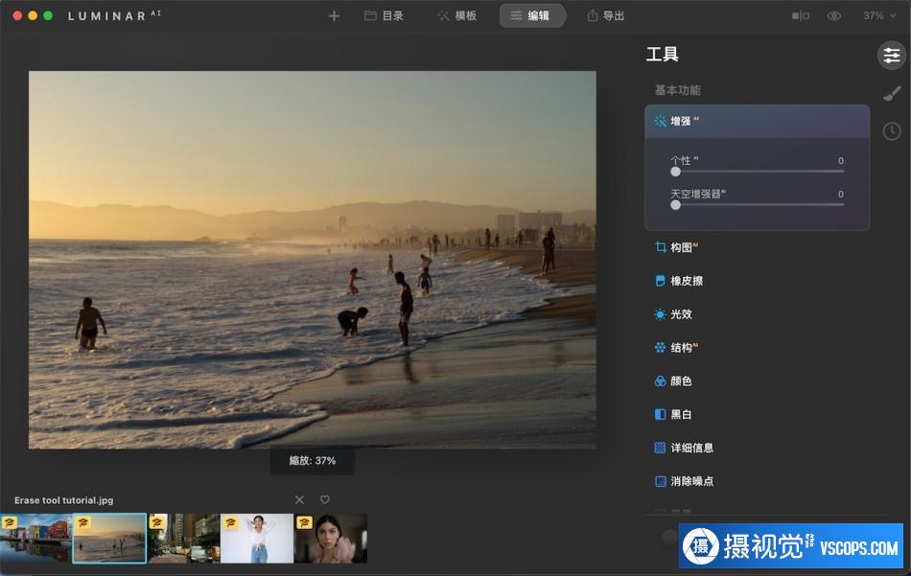Open the 目录 catalog tab
911x576 pixels.
pos(384,16)
